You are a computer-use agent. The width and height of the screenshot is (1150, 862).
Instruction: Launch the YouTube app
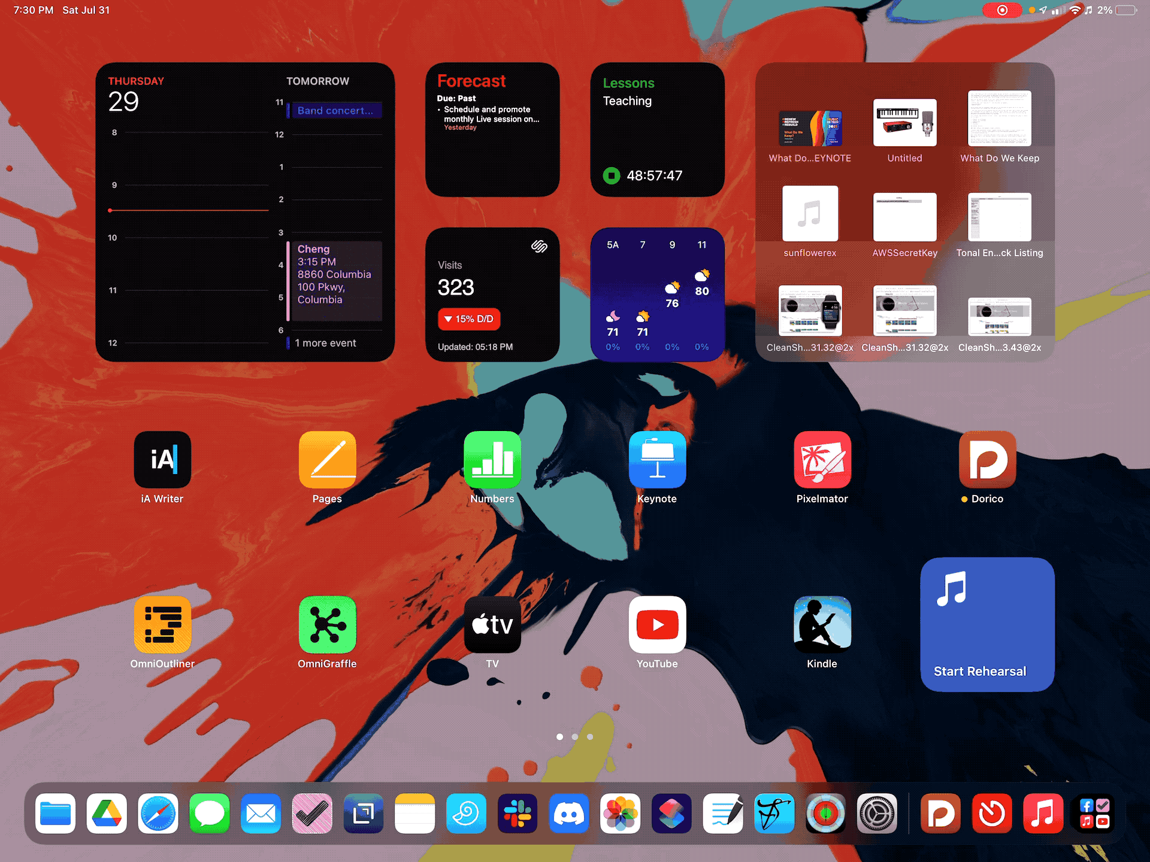coord(657,624)
